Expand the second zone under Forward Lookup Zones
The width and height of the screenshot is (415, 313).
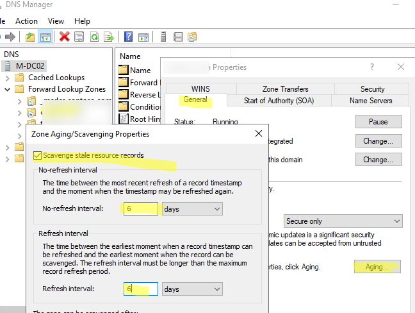point(19,113)
